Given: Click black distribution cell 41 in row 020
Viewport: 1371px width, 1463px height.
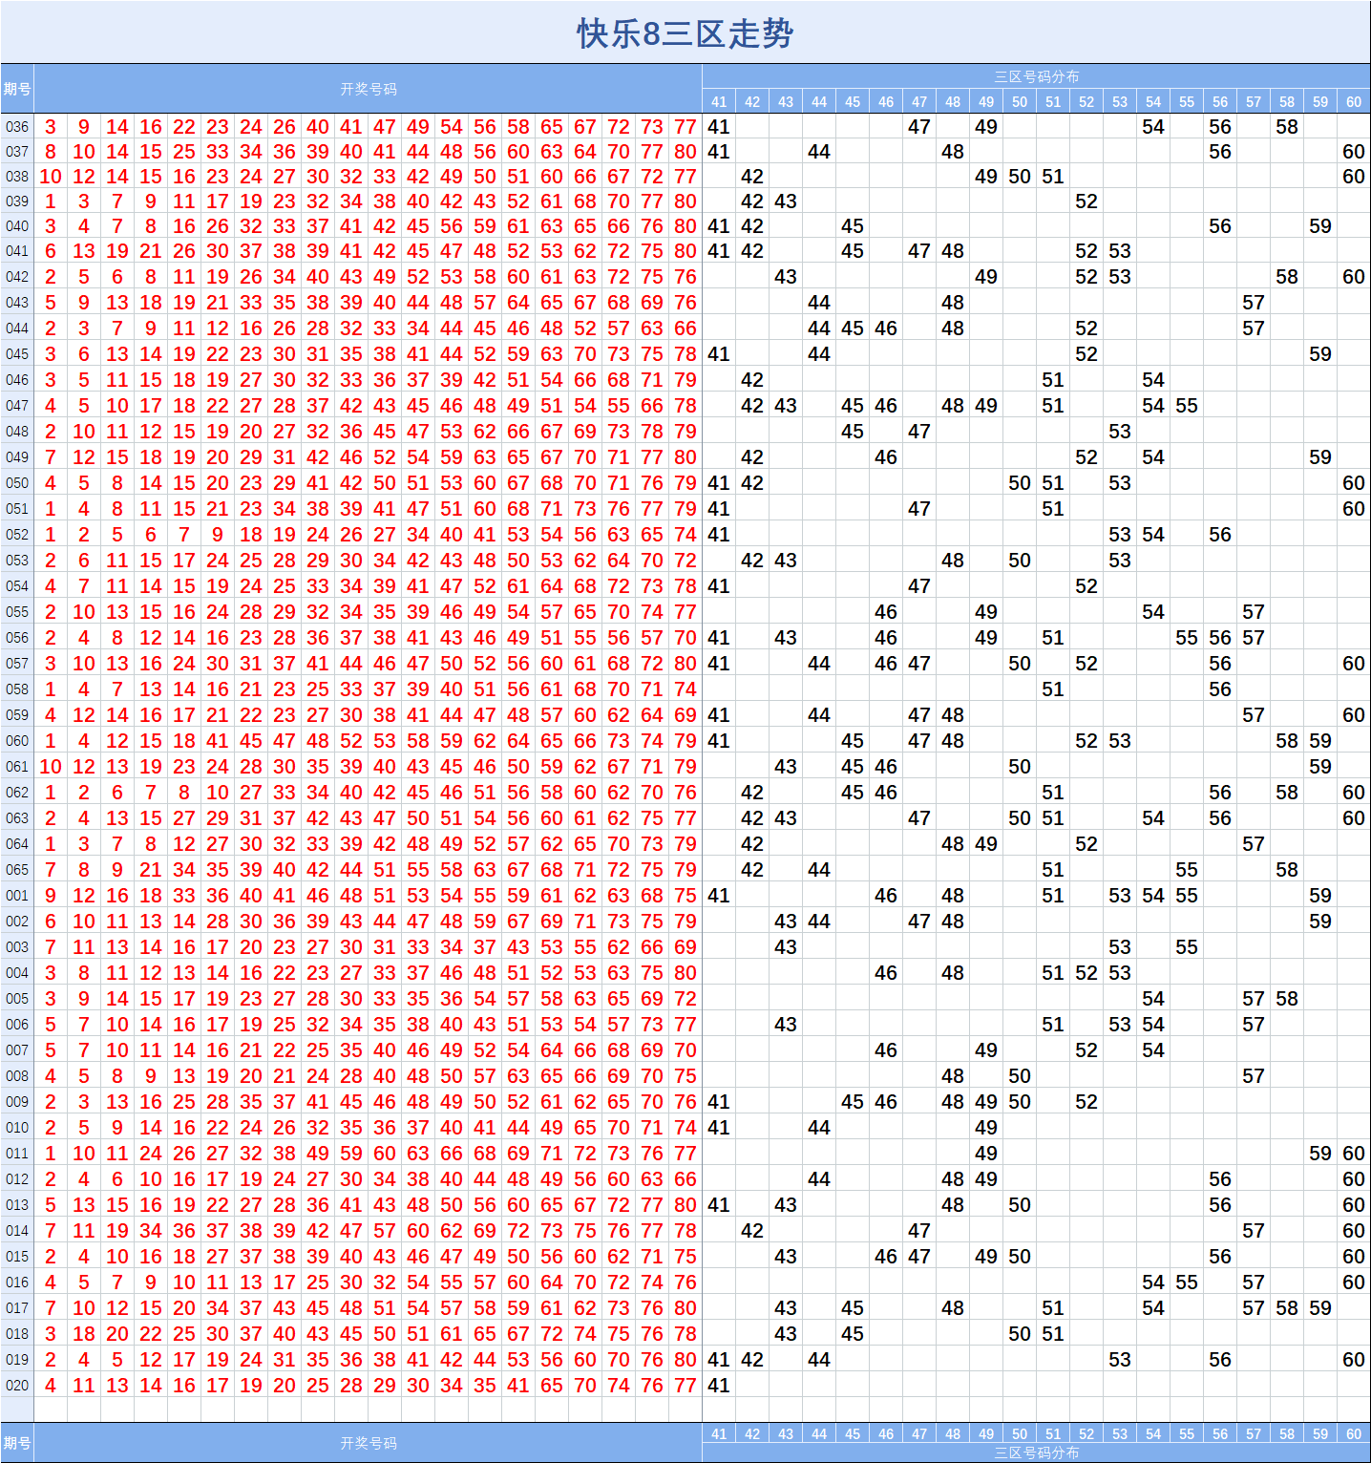Looking at the screenshot, I should click(x=719, y=1386).
